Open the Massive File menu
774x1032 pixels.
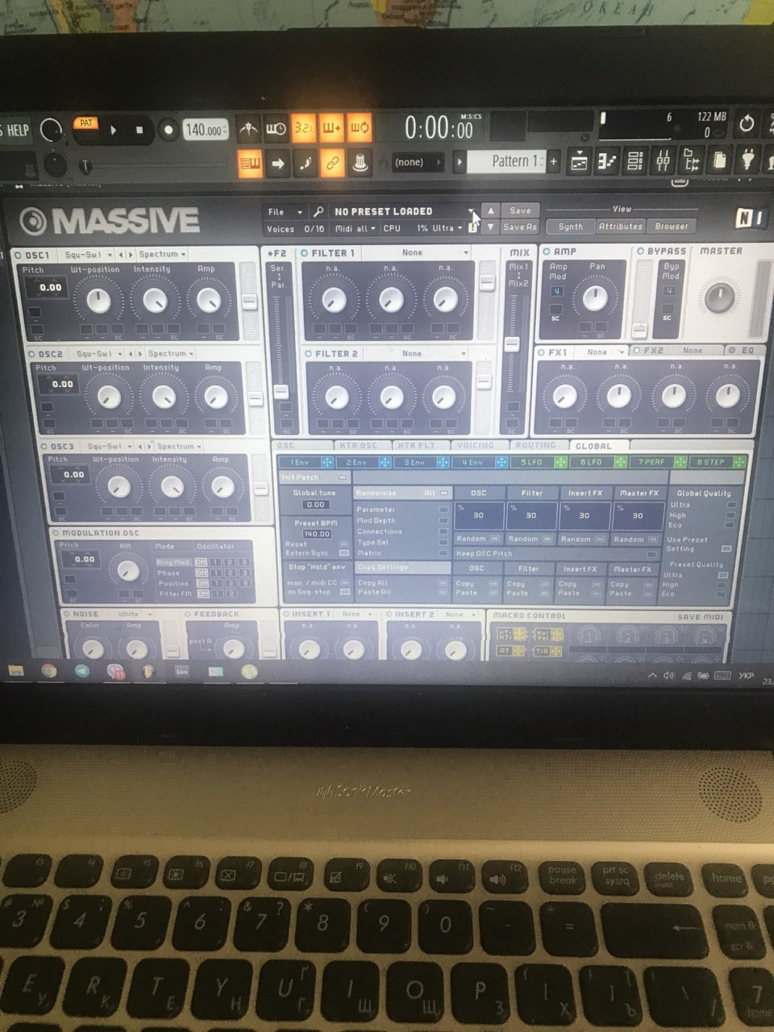point(284,212)
